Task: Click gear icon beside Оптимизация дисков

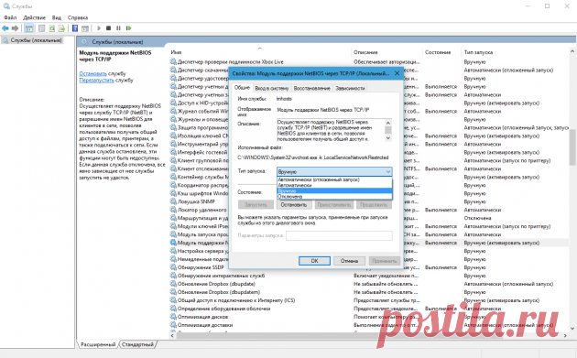Action: click(x=173, y=317)
